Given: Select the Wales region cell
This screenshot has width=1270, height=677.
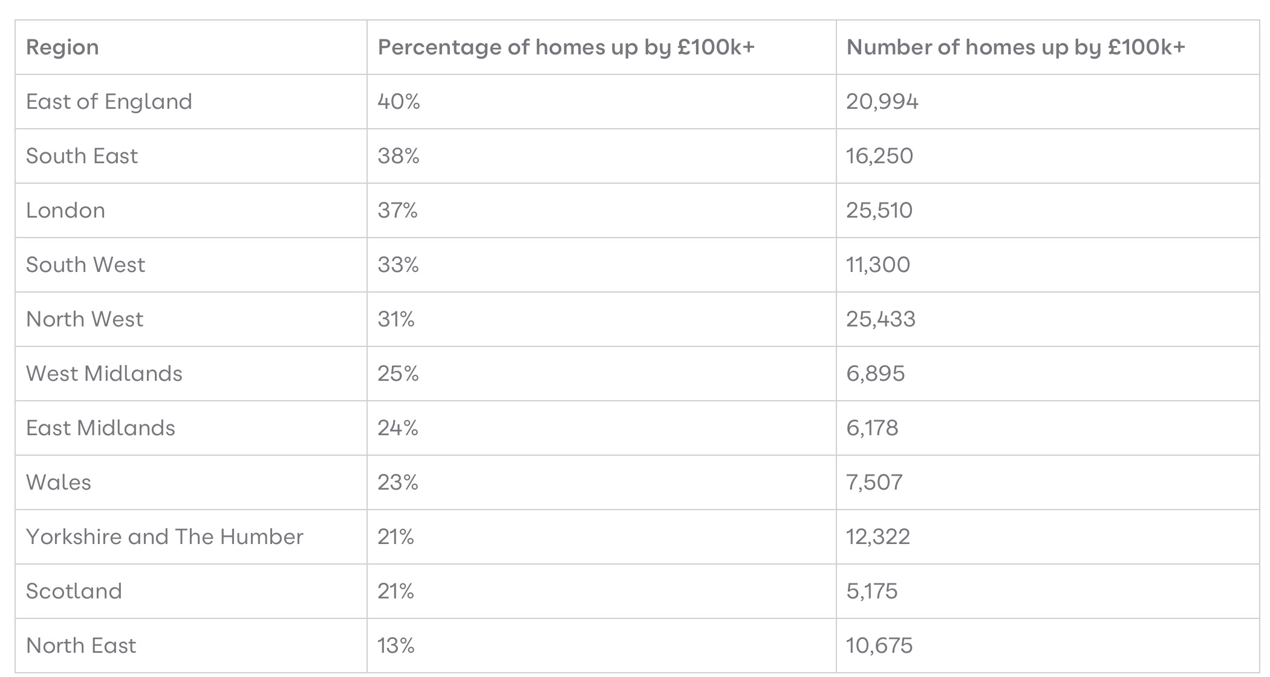Looking at the screenshot, I should [59, 482].
